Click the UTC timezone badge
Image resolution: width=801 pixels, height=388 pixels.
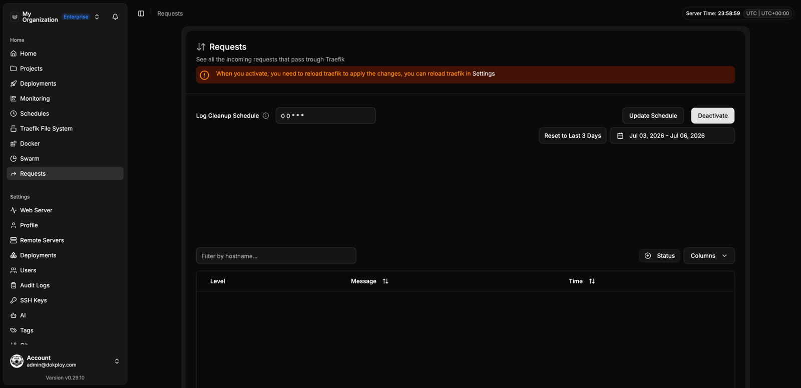[x=767, y=14]
